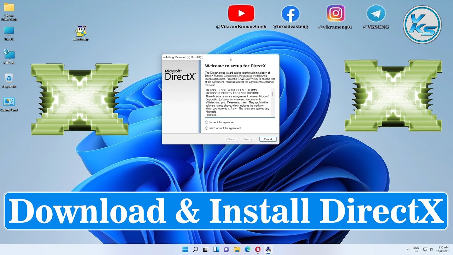Screen dimensions: 453x255
Task: Click the greyed-out < Back button
Action: [230, 139]
